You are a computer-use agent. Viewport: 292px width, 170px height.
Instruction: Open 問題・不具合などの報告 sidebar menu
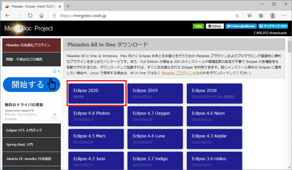coord(31,59)
